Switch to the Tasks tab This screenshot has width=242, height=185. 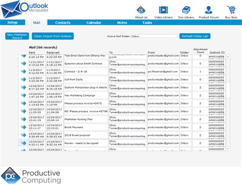(147, 22)
